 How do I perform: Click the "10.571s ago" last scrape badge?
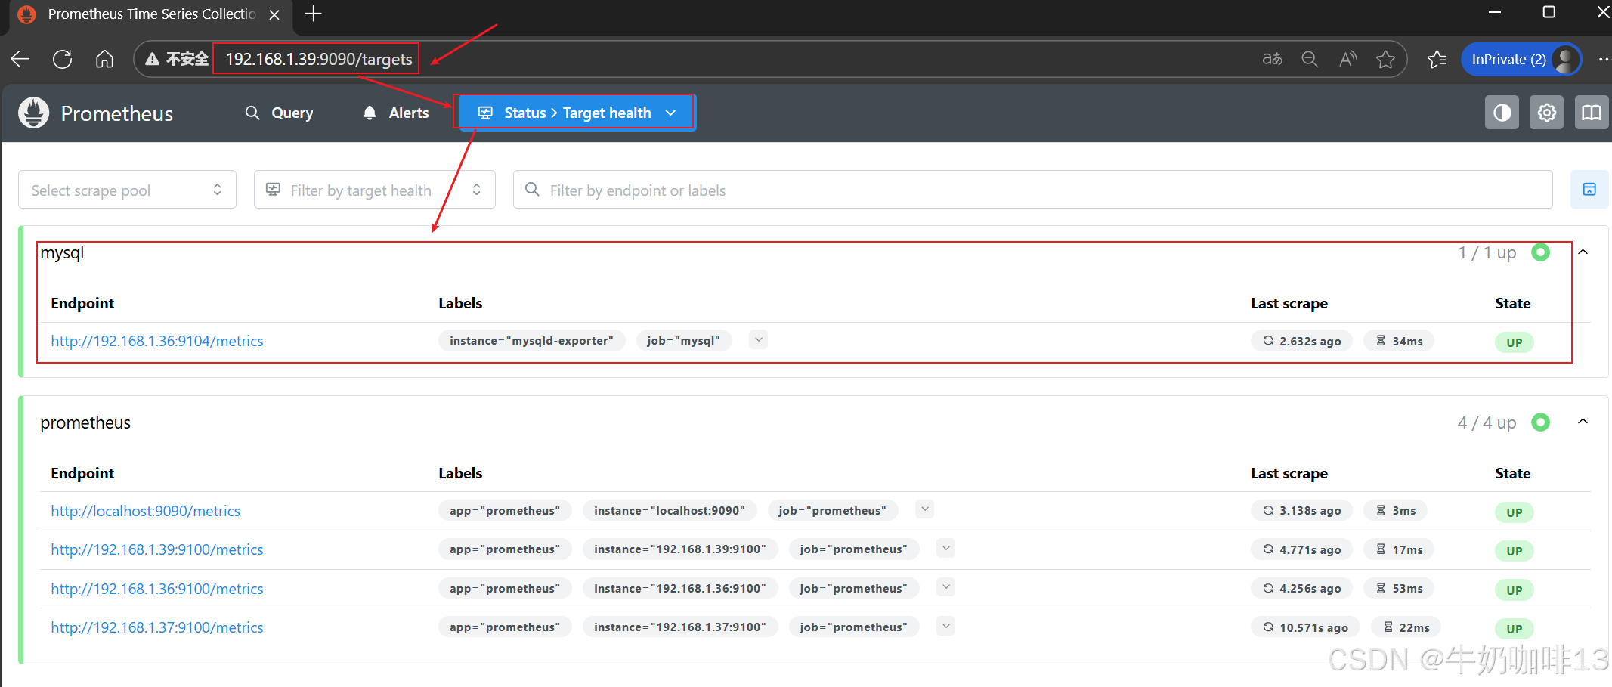tap(1305, 628)
